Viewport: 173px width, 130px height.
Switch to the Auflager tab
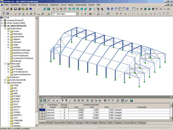(x=94, y=122)
